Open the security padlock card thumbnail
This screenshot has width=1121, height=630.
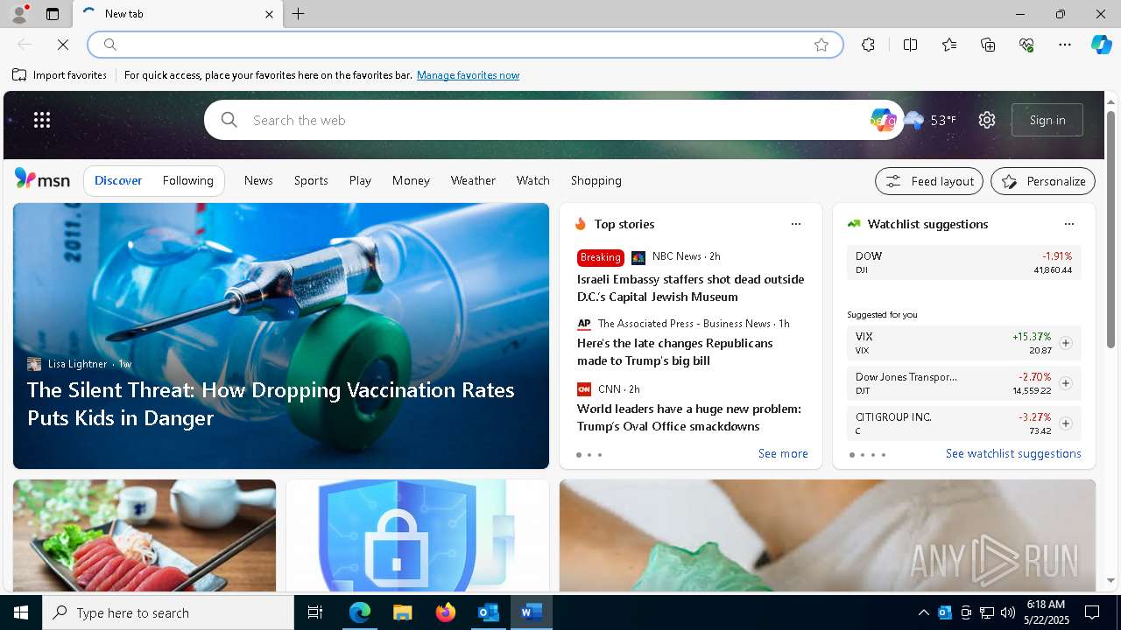[x=418, y=535]
